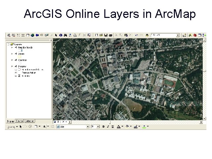Save the map document
The height and width of the screenshot is (159, 212).
[106, 35]
